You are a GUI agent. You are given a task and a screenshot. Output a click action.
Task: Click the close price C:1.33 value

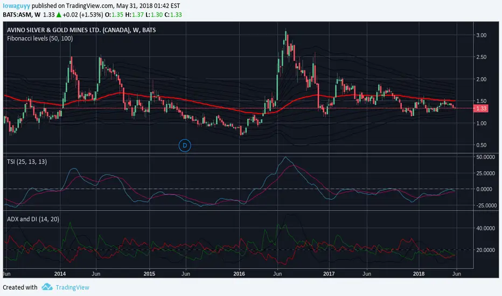[173, 15]
